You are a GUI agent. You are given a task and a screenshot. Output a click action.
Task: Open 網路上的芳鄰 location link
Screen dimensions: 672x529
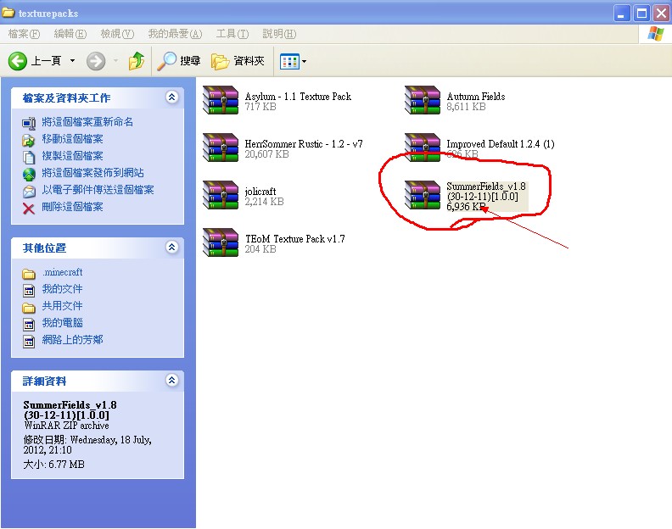click(x=72, y=340)
